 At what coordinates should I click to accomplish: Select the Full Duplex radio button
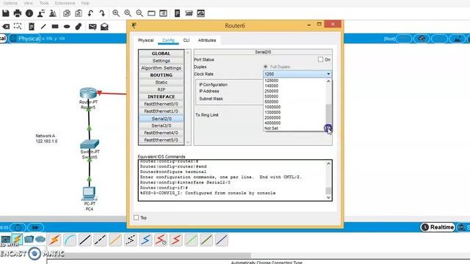coord(265,67)
